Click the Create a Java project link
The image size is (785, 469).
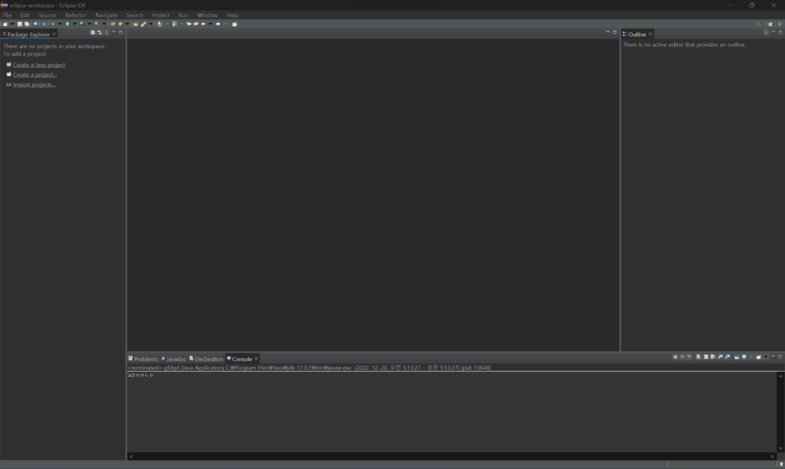pyautogui.click(x=39, y=65)
